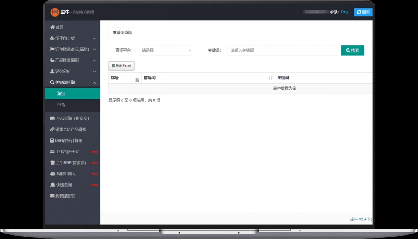Open 产品查询（拼多多）
The image size is (418, 239).
(x=72, y=119)
